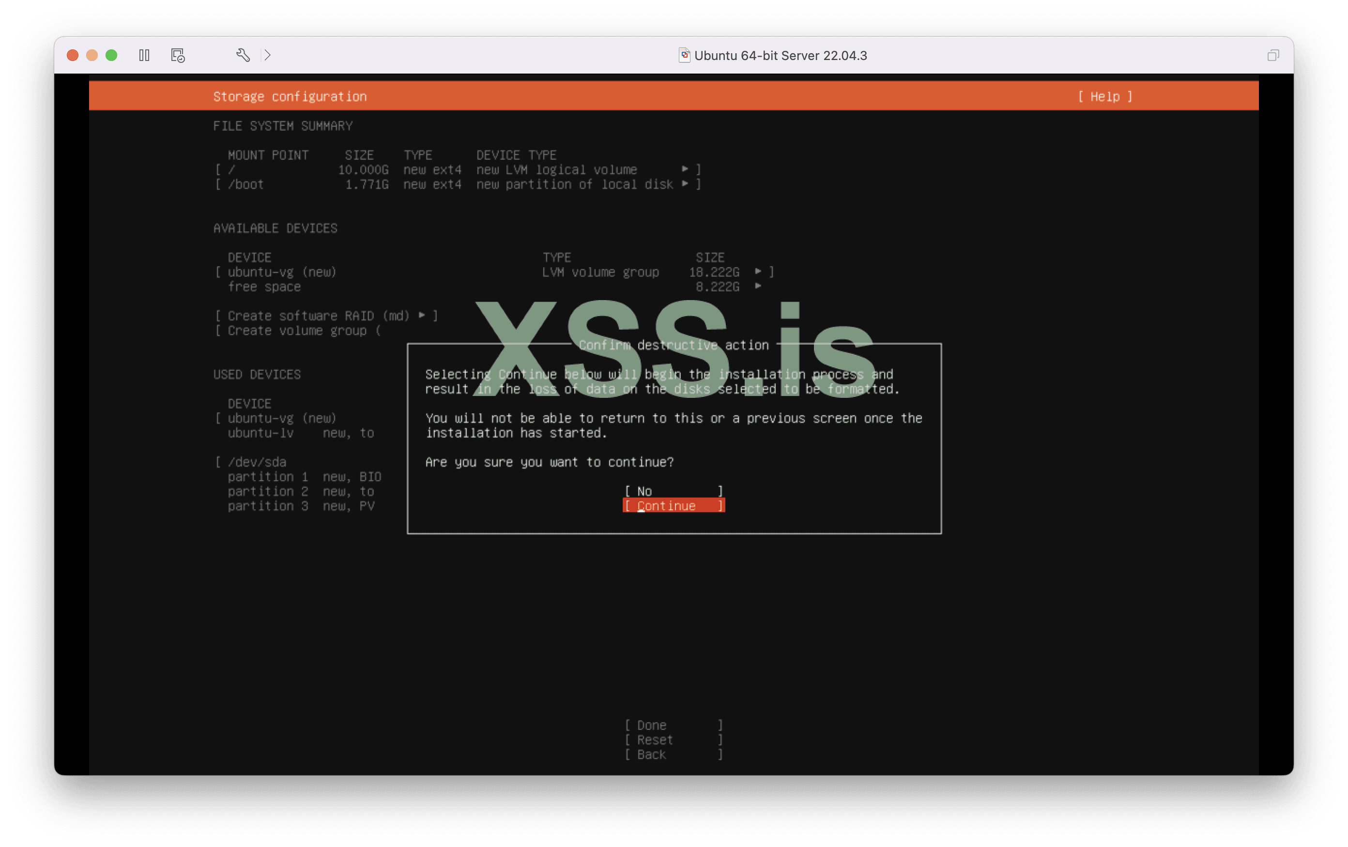Image resolution: width=1348 pixels, height=847 pixels.
Task: Select the Back button at bottom
Action: point(674,754)
